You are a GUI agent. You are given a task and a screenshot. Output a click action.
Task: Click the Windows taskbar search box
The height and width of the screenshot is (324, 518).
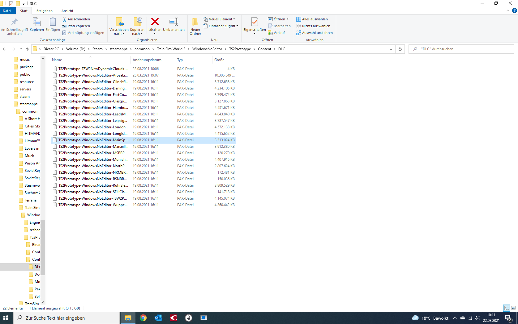tap(66, 318)
